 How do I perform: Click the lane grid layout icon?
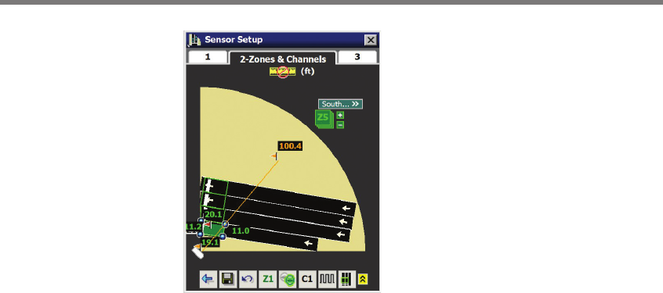346,279
